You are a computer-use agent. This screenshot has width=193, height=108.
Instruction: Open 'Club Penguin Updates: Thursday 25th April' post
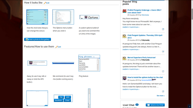pos(145,37)
